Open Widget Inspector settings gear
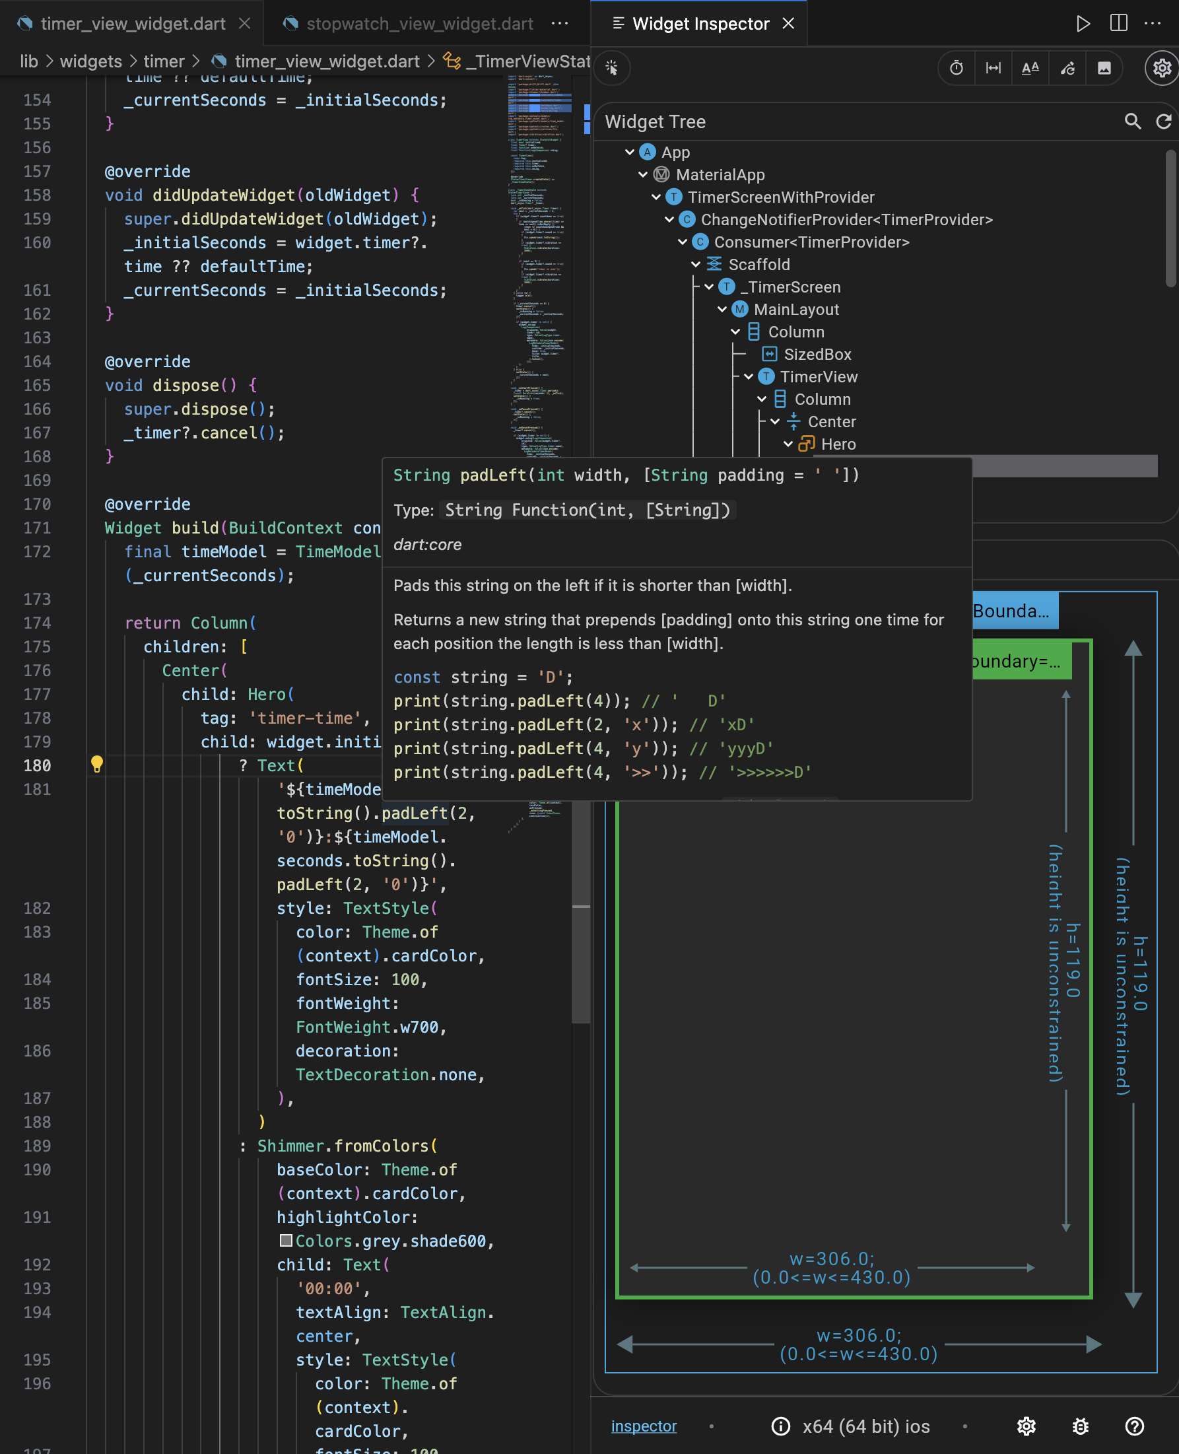 (x=1162, y=68)
